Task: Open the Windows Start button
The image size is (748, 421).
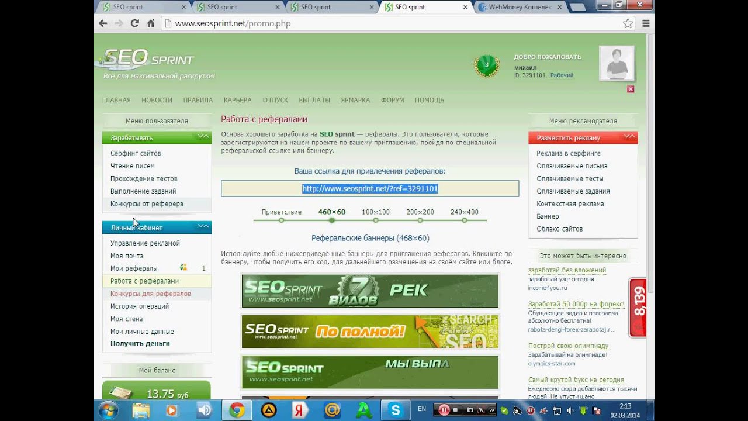Action: pos(109,410)
